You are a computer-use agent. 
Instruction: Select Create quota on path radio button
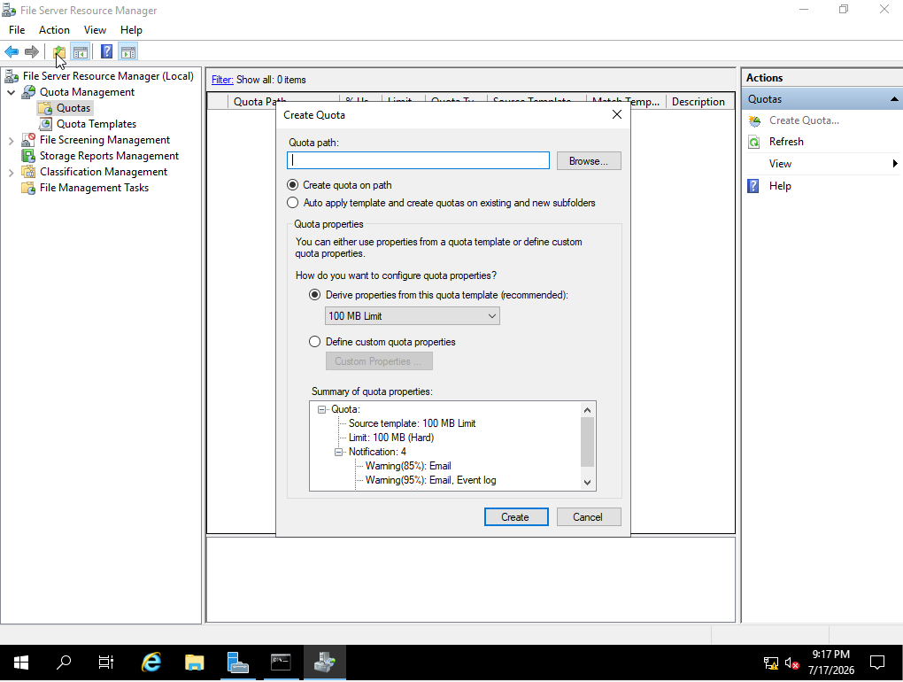(x=292, y=185)
